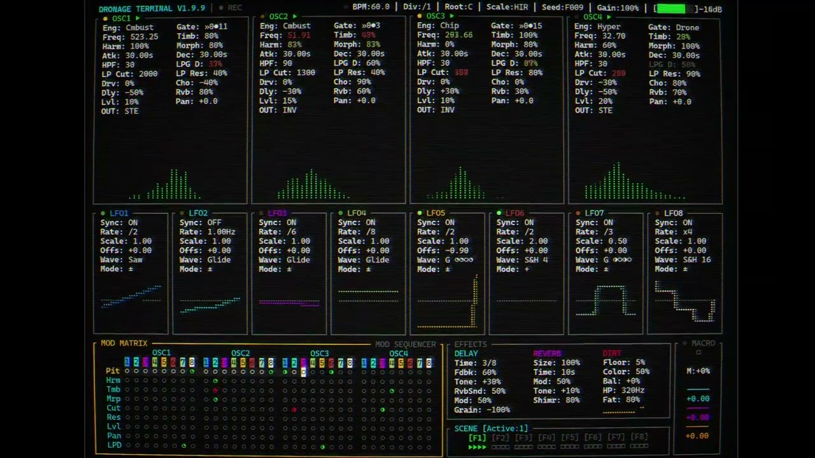Toggle the LFO1 enable dot
The width and height of the screenshot is (815, 458).
(x=103, y=214)
